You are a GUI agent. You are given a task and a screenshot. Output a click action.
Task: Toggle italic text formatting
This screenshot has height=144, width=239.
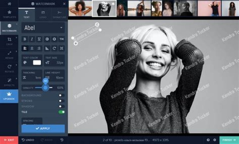[x=32, y=39]
